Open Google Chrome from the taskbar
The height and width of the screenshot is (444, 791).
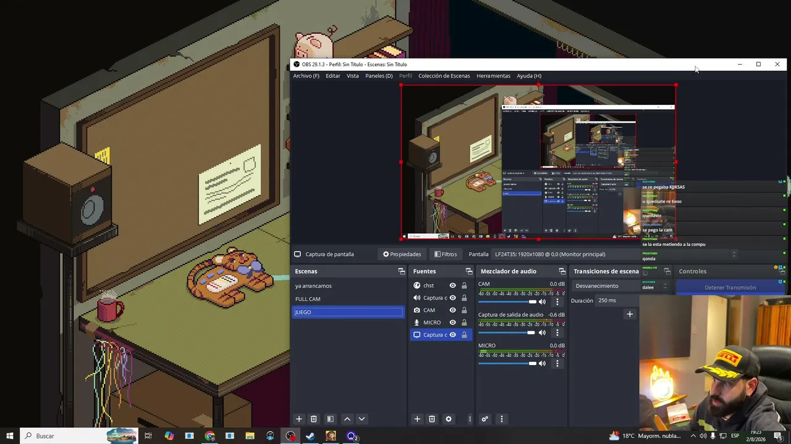point(210,436)
